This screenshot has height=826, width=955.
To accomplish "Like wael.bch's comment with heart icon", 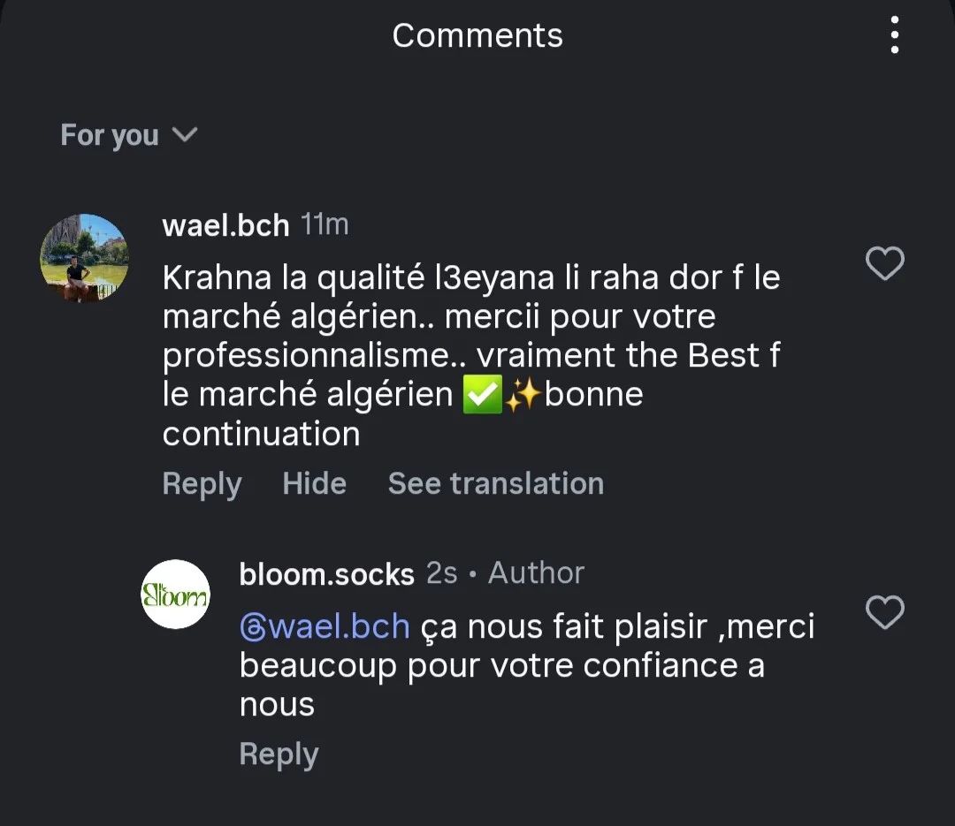I will pyautogui.click(x=885, y=263).
